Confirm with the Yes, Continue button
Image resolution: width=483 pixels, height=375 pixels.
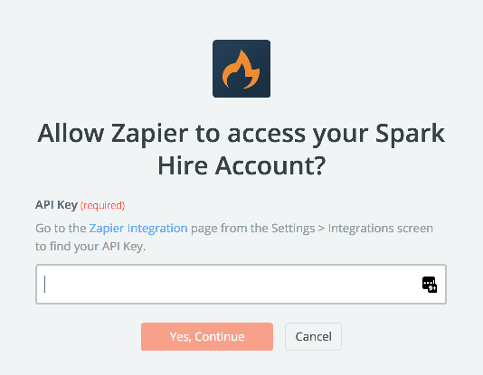pos(207,336)
